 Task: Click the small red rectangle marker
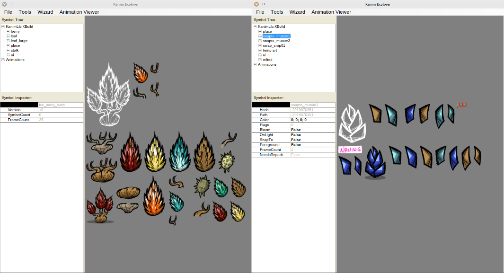click(462, 105)
